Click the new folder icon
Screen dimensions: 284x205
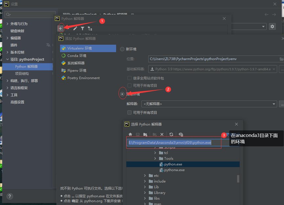(155, 134)
